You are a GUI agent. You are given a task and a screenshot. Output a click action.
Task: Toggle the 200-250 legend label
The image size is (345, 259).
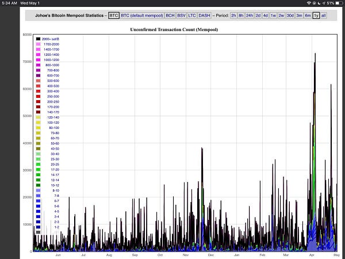pos(53,102)
